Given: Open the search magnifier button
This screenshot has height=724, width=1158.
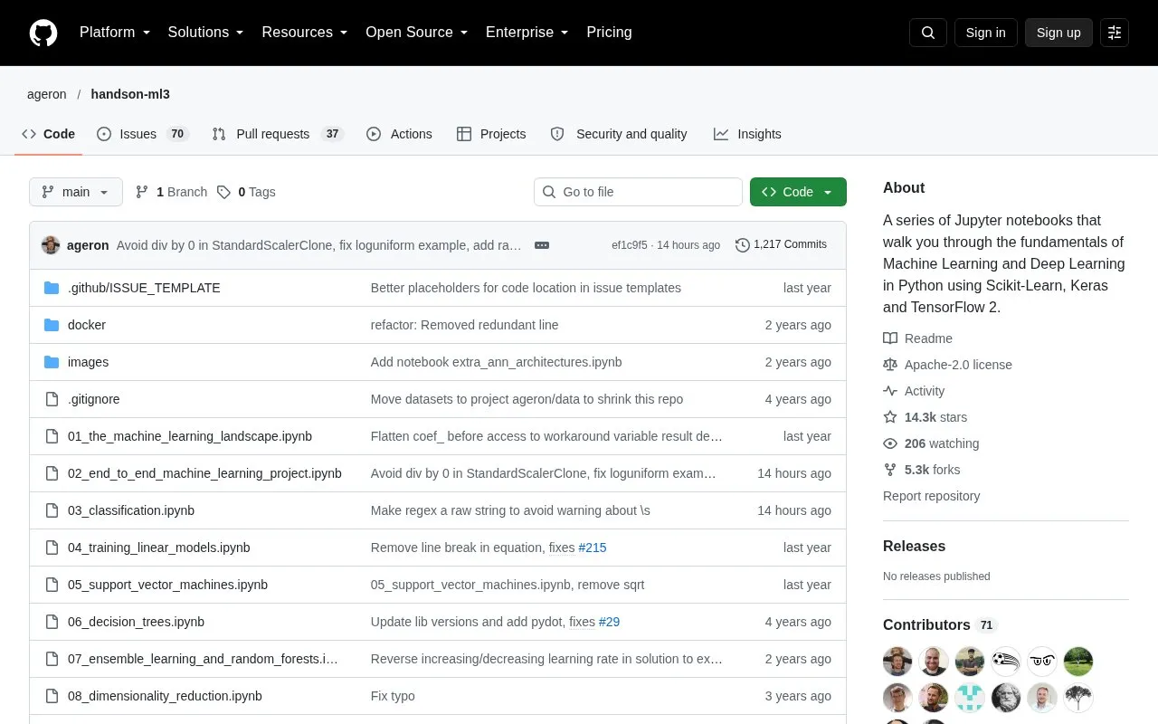Looking at the screenshot, I should (x=928, y=33).
